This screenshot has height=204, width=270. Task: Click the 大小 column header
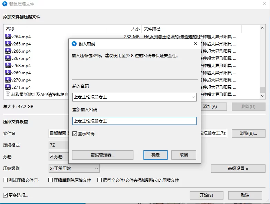click(x=124, y=29)
